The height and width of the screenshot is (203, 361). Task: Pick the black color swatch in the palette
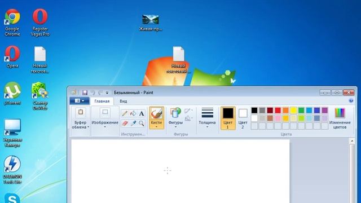pyautogui.click(x=254, y=111)
